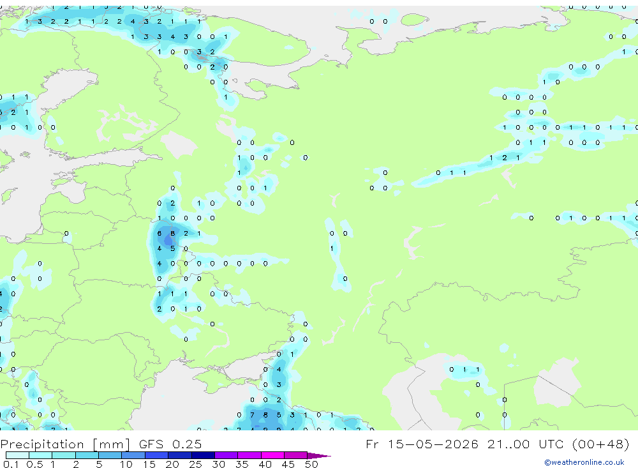The height and width of the screenshot is (468, 638).
Task: Select the 30–35 mm violet legend swatch
Action: tap(226, 455)
